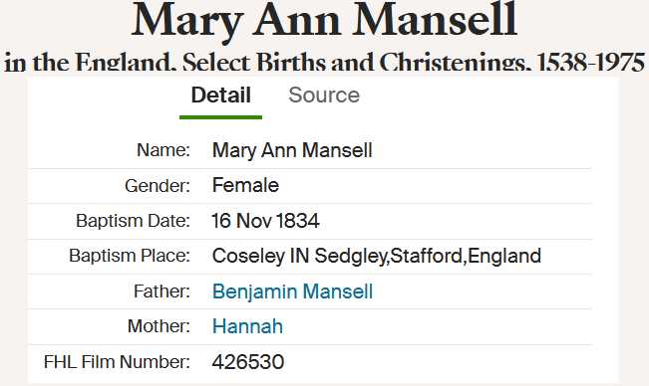Screen dimensions: 649x386
Task: Click the collection title England Select Births and Christenings
Action: coord(325,62)
